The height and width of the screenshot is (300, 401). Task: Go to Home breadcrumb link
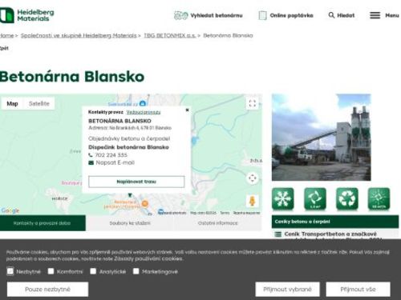tap(6, 35)
